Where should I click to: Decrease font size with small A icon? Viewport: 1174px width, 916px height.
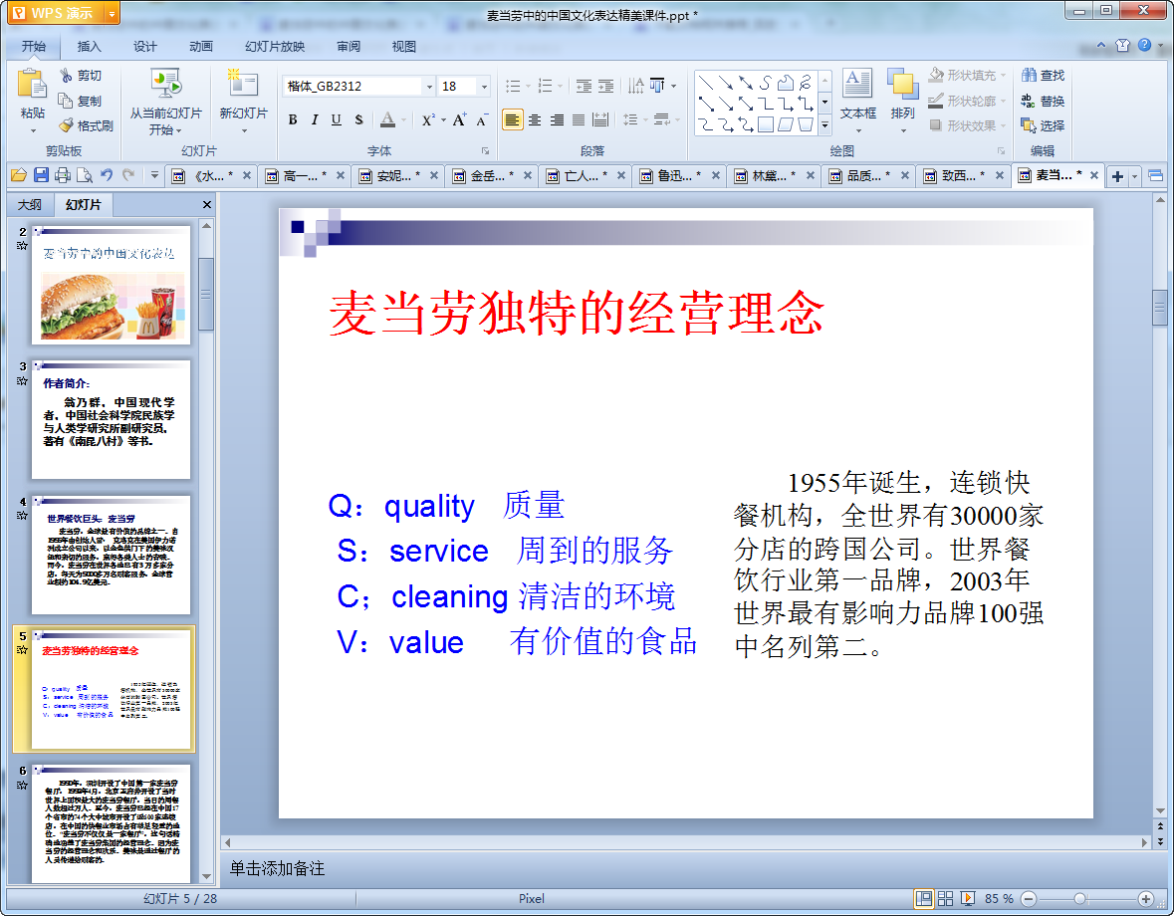[482, 119]
